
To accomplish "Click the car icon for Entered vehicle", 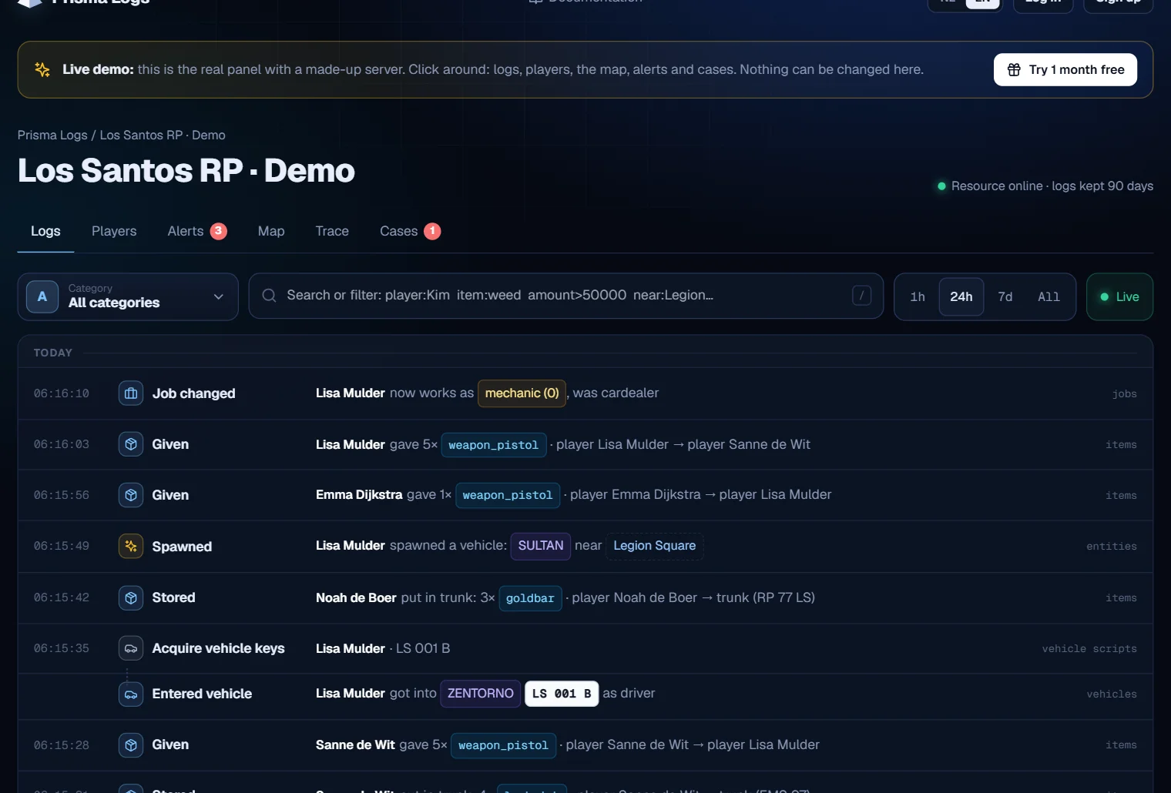I will [x=131, y=694].
